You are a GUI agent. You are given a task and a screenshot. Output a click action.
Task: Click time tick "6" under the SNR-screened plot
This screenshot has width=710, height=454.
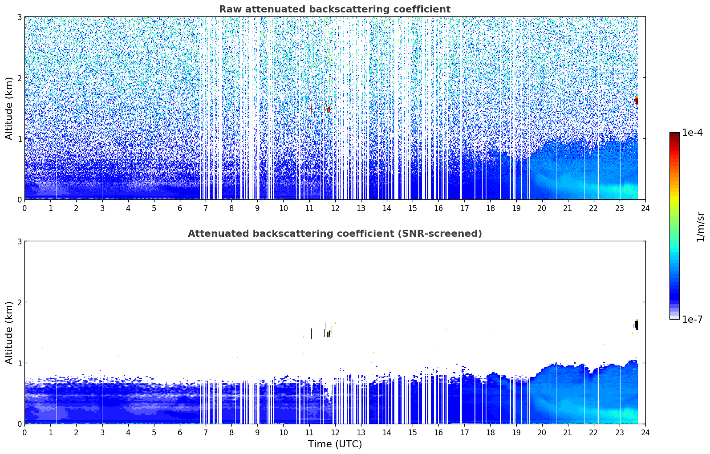point(180,432)
